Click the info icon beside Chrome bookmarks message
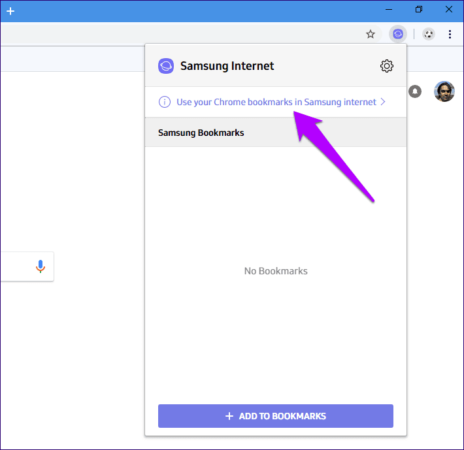The width and height of the screenshot is (464, 450). click(x=165, y=102)
